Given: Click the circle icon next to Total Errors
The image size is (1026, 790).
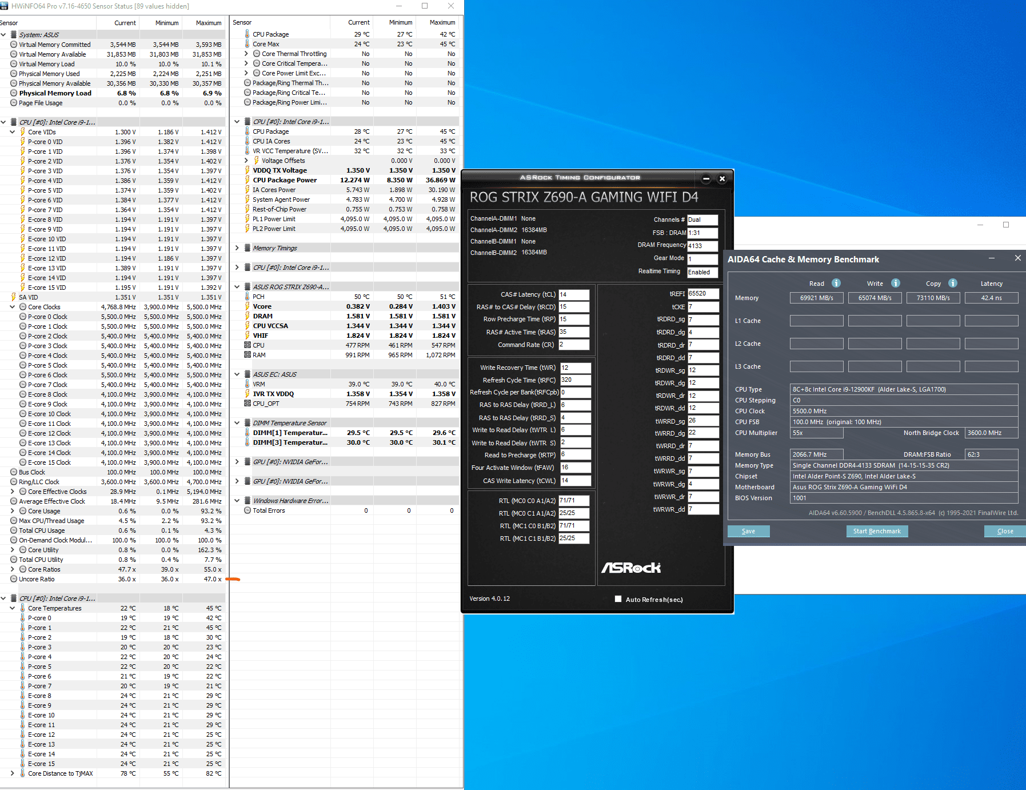Looking at the screenshot, I should [247, 510].
